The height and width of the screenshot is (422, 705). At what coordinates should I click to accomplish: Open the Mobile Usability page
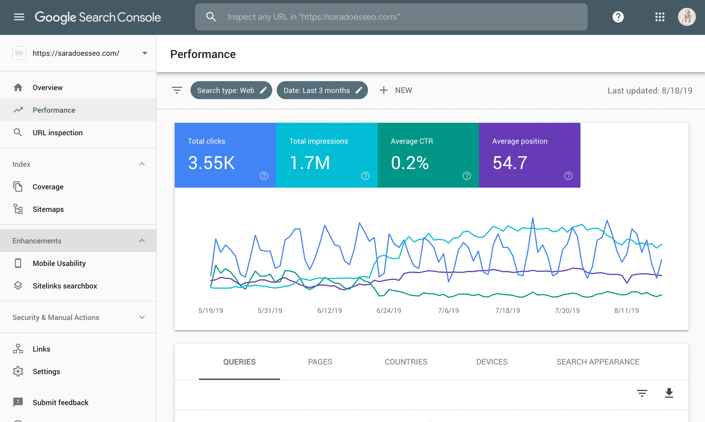click(x=59, y=263)
